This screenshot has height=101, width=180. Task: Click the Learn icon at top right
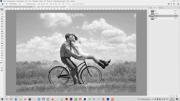[x=169, y=4]
